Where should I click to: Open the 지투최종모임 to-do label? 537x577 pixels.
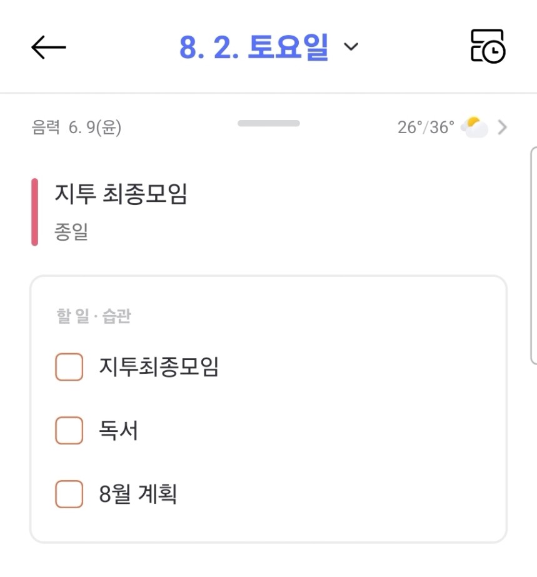(x=159, y=366)
